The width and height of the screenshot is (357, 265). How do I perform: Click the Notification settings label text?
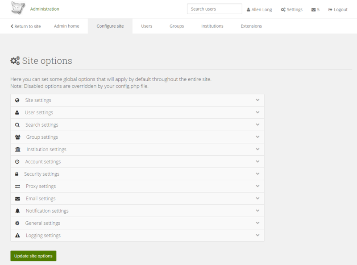[x=47, y=211]
